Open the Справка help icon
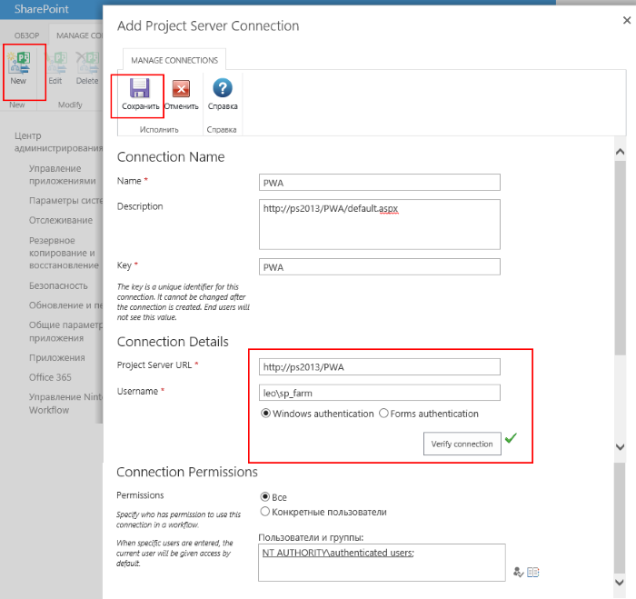Viewport: 636px width, 599px height. click(x=223, y=88)
